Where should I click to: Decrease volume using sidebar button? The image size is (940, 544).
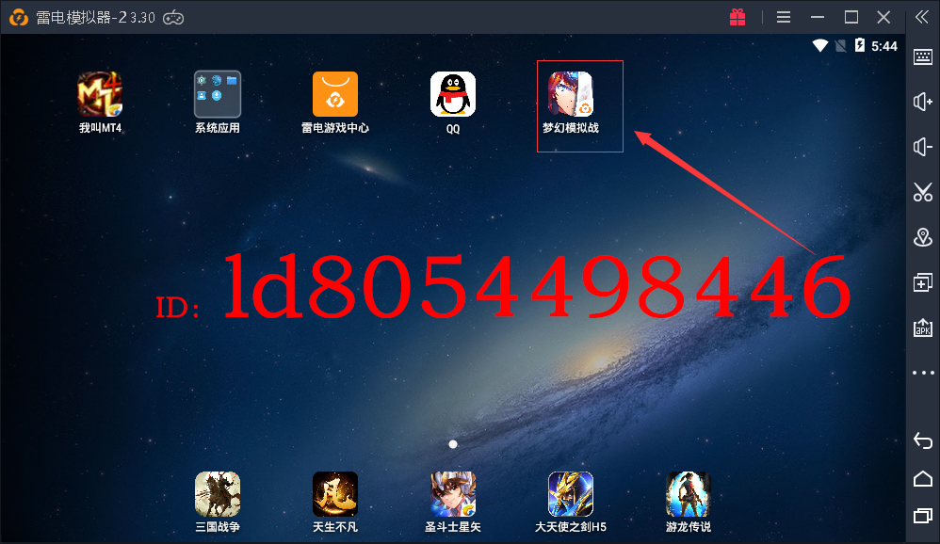(923, 147)
